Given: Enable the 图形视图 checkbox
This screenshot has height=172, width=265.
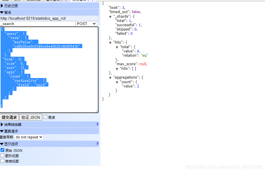Looking at the screenshot, I should coord(2,155).
